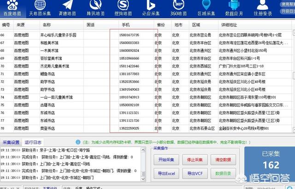Export results via 导出Excel
Image resolution: width=295 pixels, height=189 pixels.
click(x=166, y=174)
